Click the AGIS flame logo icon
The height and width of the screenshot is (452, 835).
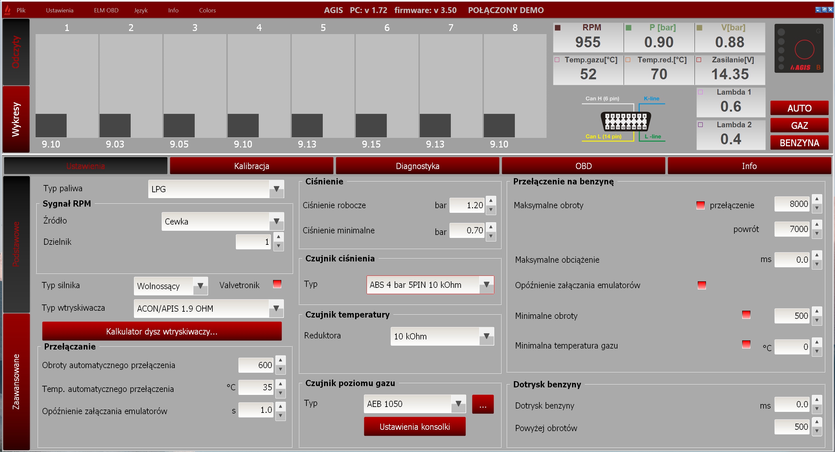[7, 10]
